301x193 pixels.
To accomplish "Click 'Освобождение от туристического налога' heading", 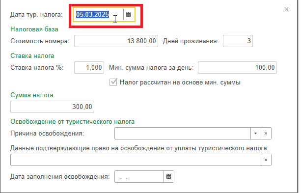I will click(x=73, y=122).
